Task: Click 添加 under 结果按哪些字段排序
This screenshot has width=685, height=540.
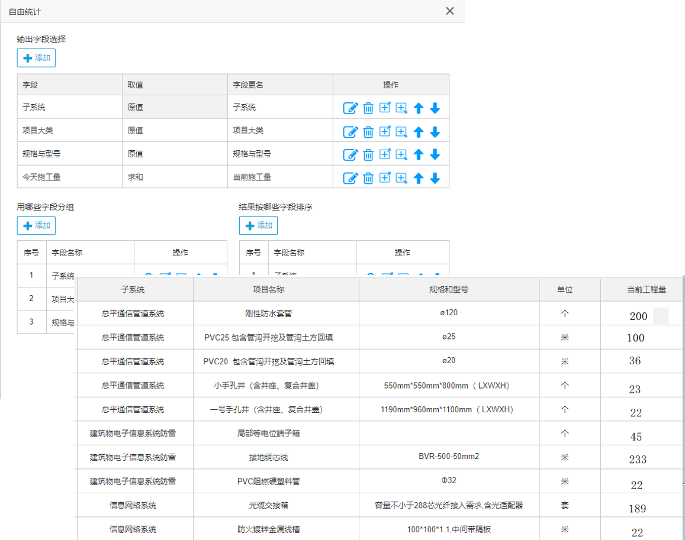Action: [258, 225]
